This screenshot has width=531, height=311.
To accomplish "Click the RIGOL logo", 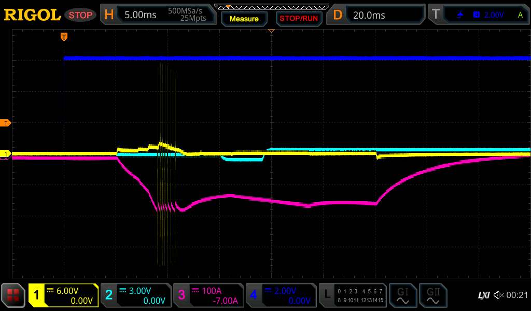I will point(32,15).
